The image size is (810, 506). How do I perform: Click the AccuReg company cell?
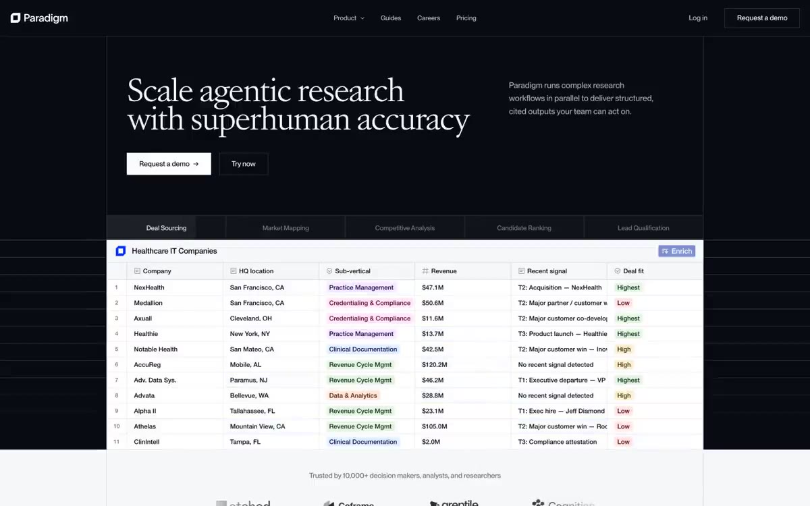[175, 365]
